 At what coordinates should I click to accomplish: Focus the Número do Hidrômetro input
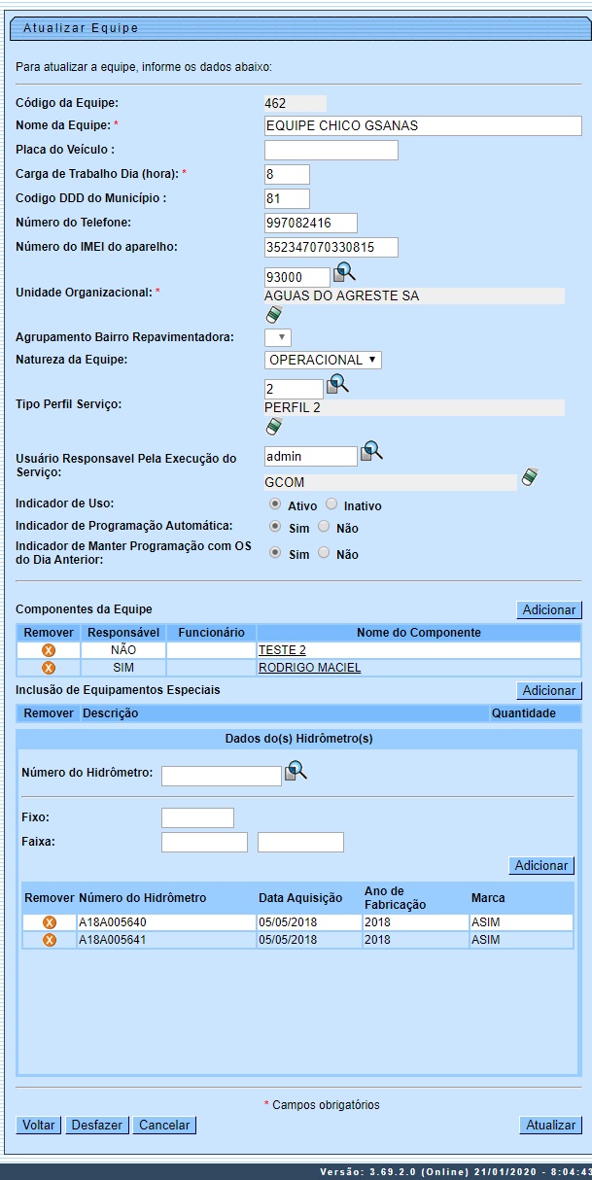point(222,776)
